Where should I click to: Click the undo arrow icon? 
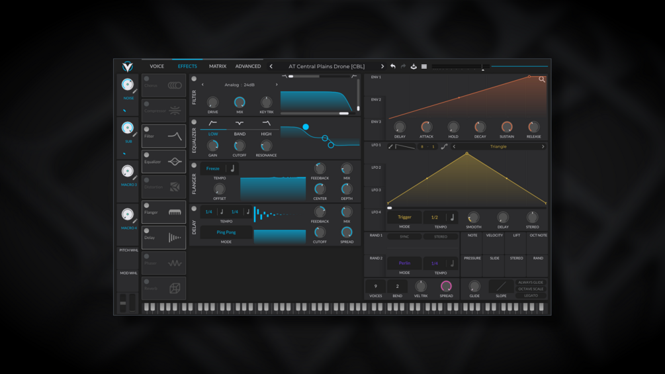(x=393, y=66)
